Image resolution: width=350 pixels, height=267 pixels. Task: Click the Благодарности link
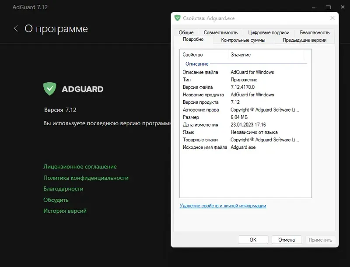[x=63, y=189]
